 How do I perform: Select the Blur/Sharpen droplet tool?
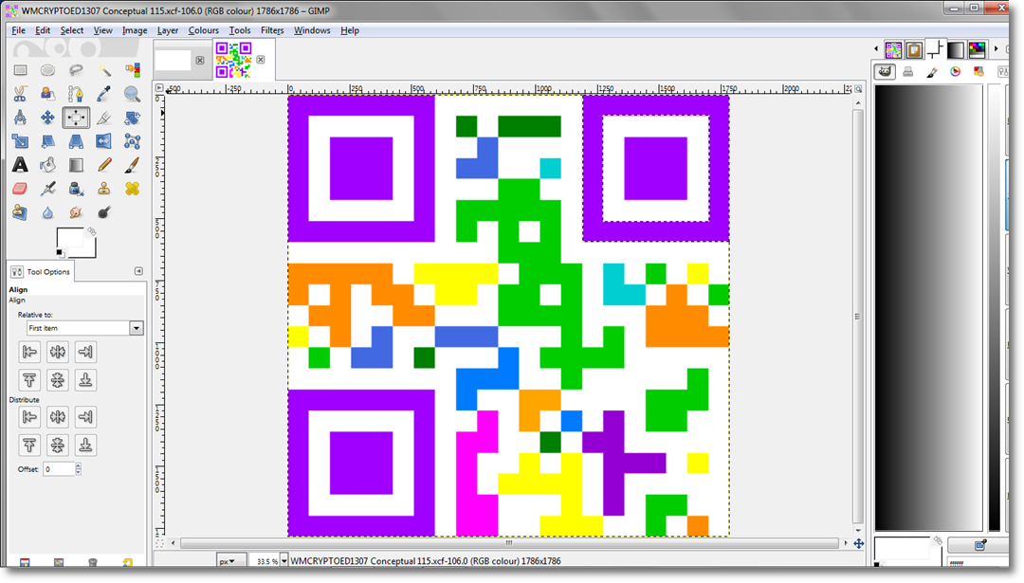tap(47, 212)
